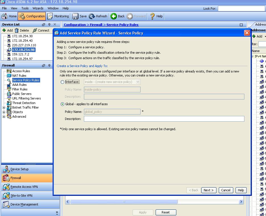The height and width of the screenshot is (216, 266).
Task: Add an address in Addresses panel
Action: (x=257, y=36)
